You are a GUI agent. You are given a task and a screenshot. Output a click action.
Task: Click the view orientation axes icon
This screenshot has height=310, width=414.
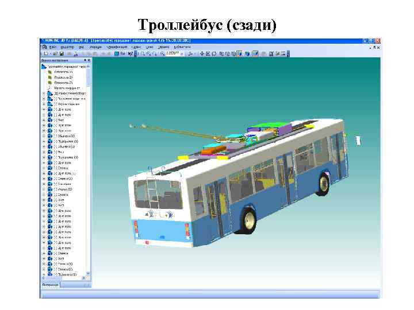[190, 54]
